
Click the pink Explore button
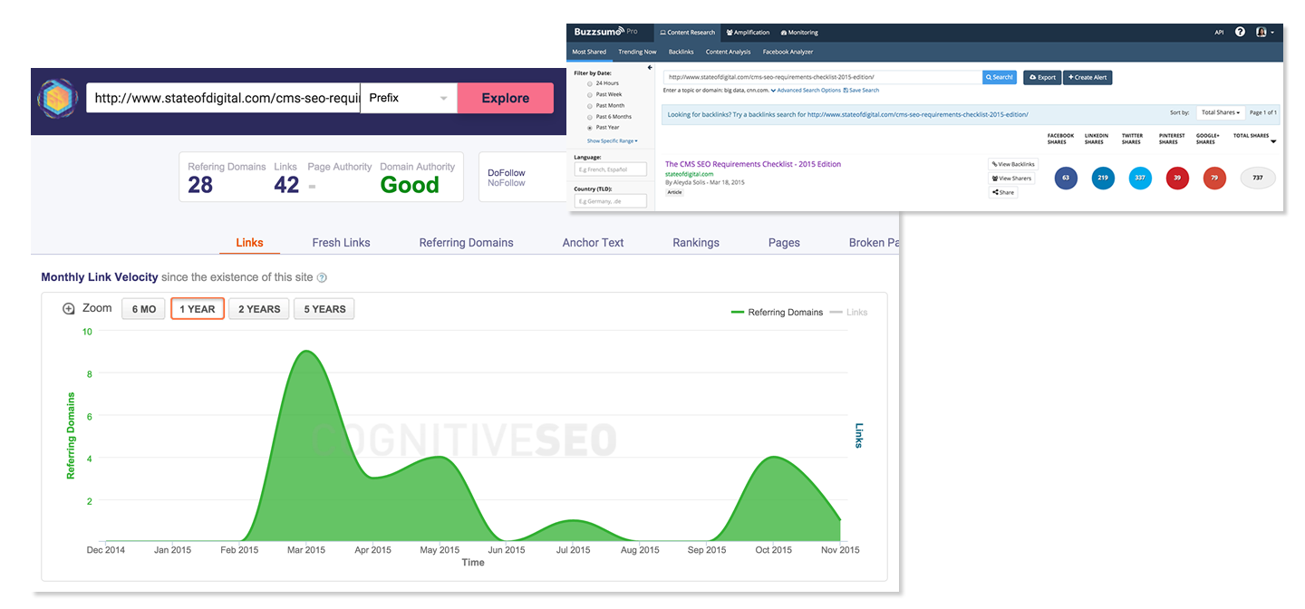click(506, 98)
